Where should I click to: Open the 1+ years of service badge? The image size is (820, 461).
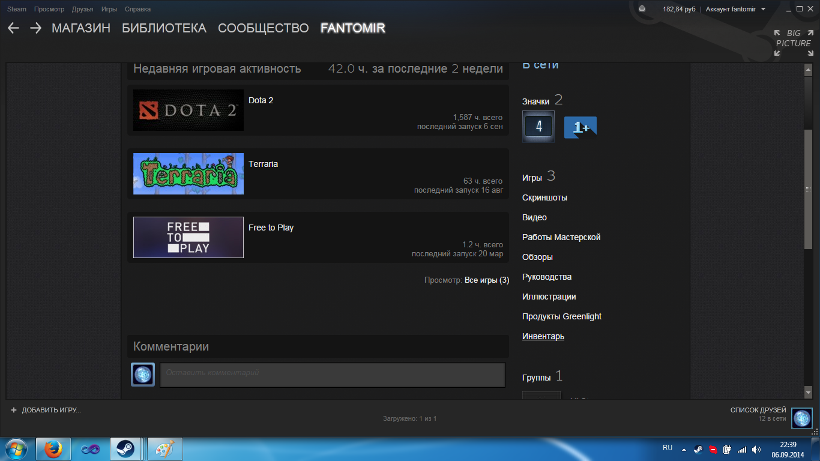coord(580,127)
